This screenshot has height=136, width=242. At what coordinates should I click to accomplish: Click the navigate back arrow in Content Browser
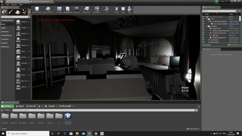tap(40, 106)
